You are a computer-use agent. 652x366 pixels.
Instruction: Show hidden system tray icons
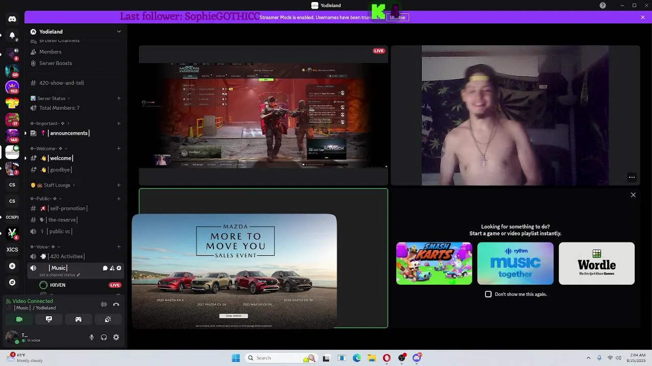pos(588,358)
